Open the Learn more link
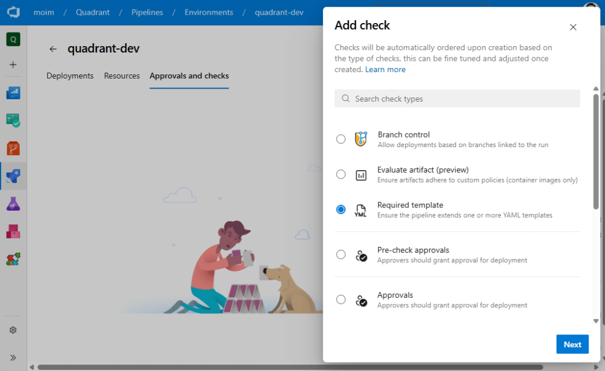This screenshot has height=371, width=605. click(x=385, y=69)
